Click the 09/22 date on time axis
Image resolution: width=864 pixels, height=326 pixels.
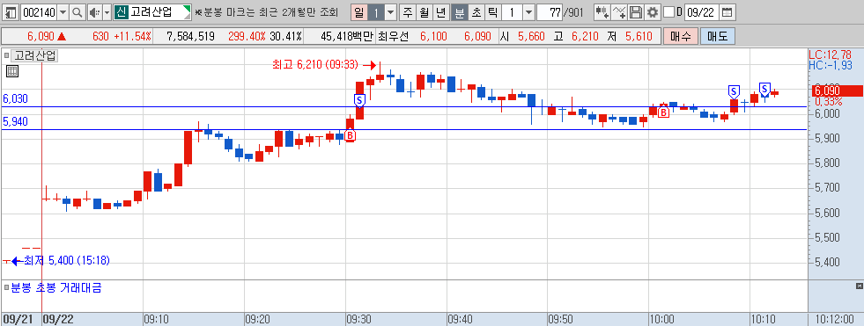click(58, 319)
